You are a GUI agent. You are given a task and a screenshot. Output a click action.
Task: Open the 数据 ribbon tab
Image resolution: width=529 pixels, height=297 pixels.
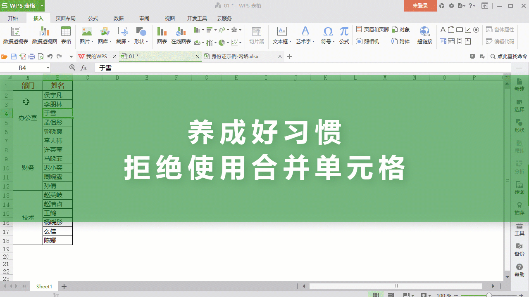coord(119,18)
